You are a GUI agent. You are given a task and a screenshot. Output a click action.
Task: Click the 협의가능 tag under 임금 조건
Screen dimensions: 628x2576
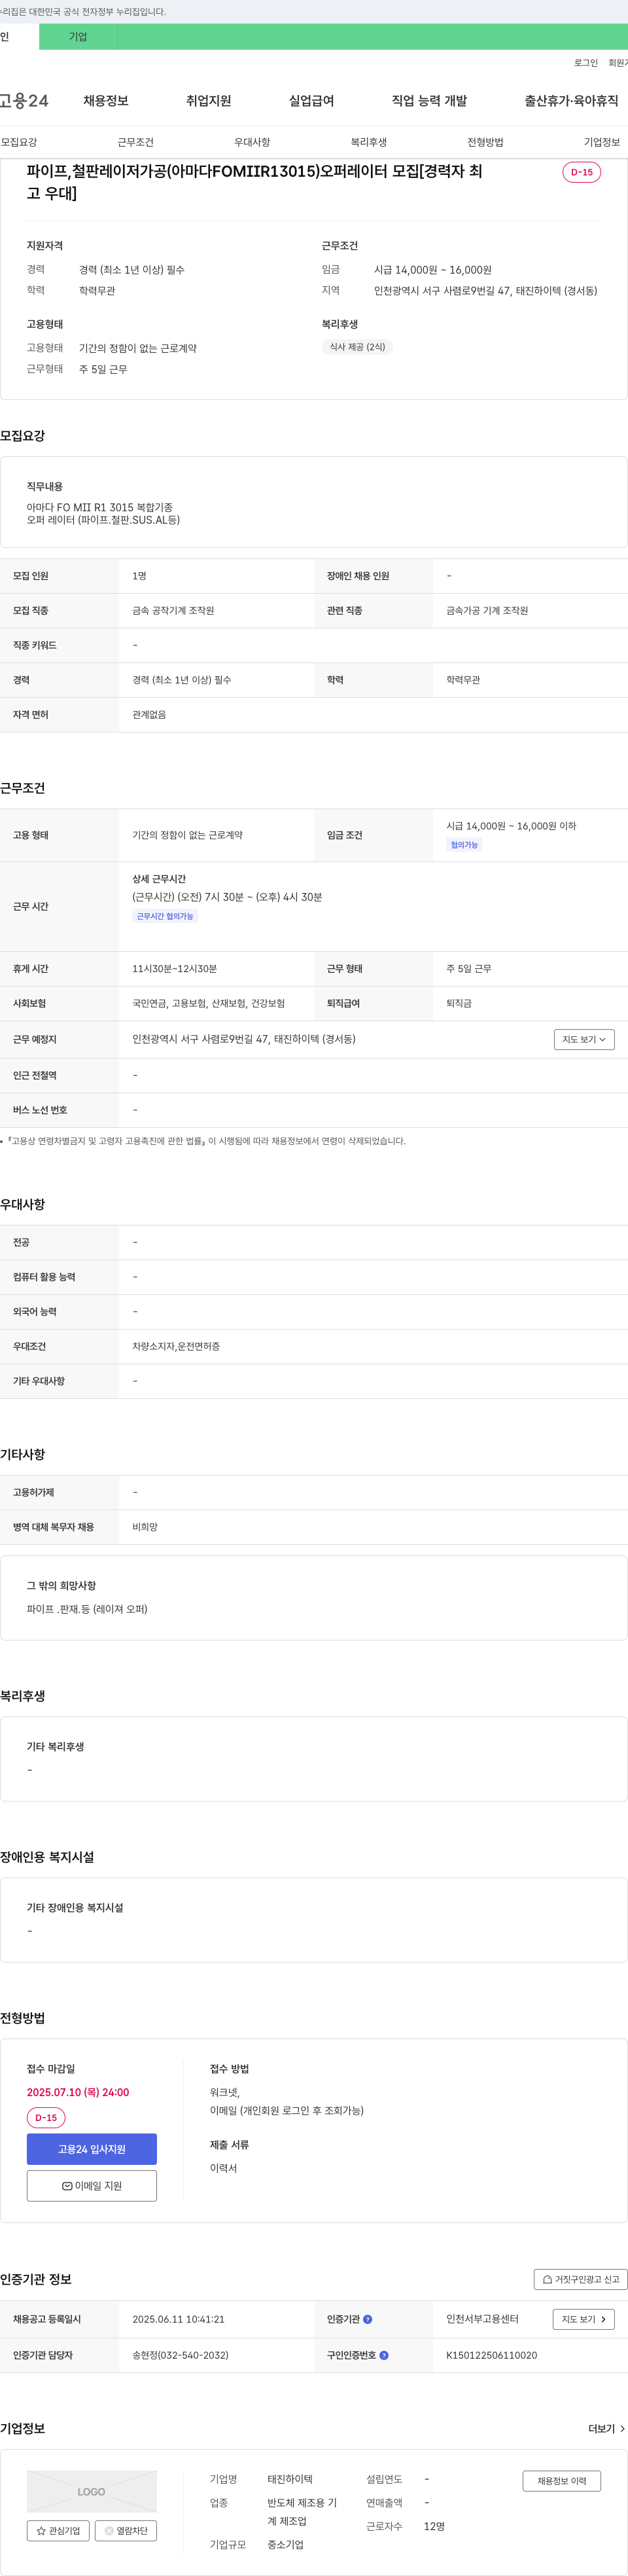(x=464, y=845)
